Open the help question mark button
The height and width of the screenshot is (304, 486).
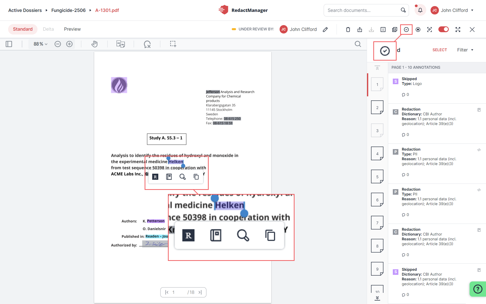[x=478, y=289]
